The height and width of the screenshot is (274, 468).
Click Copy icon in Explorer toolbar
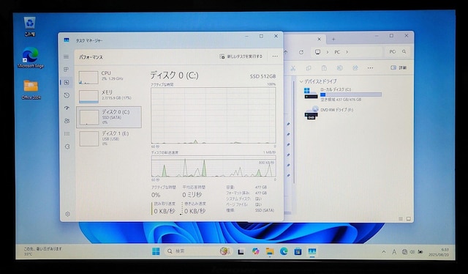[x=309, y=68]
